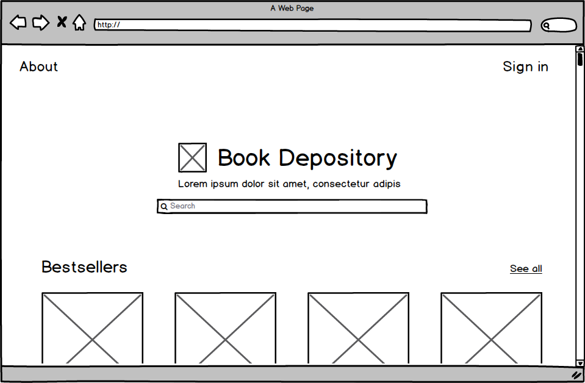The image size is (585, 383).
Task: Click the magnifier icon in Search field
Action: pos(163,206)
